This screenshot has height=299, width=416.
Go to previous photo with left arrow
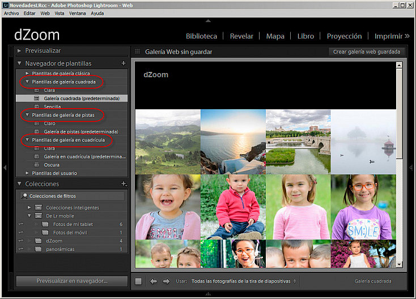click(x=154, y=281)
